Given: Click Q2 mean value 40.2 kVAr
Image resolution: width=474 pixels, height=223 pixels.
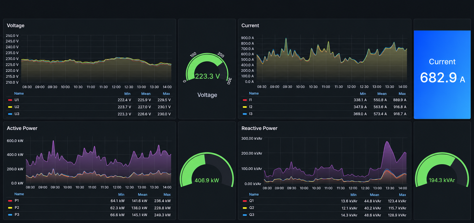Looking at the screenshot, I should coord(373,208).
